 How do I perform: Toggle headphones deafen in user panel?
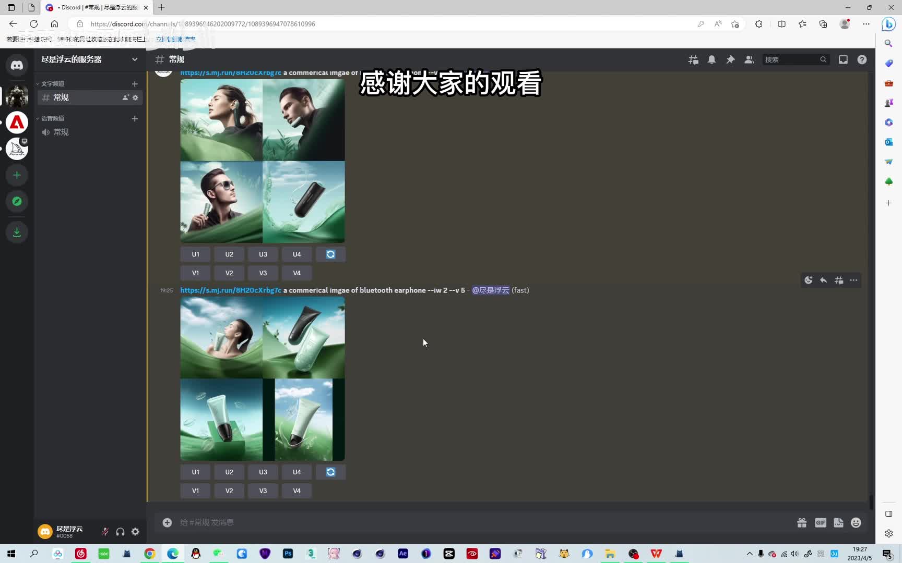coord(120,532)
